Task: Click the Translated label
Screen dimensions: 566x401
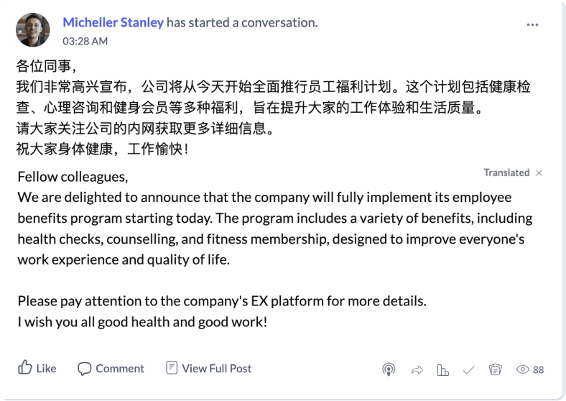Action: coord(506,172)
